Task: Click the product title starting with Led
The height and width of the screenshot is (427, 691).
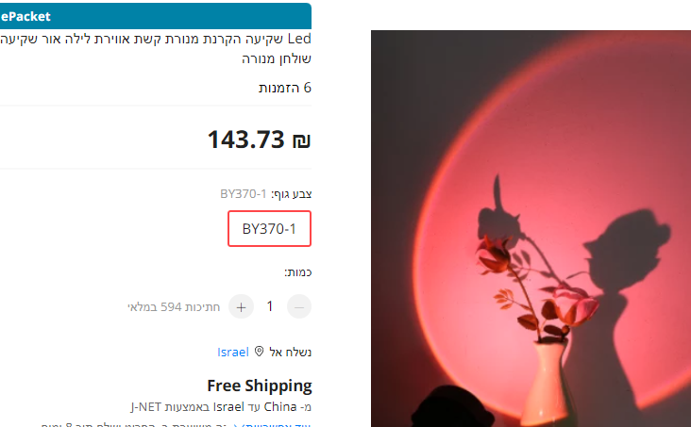Action: (x=156, y=48)
